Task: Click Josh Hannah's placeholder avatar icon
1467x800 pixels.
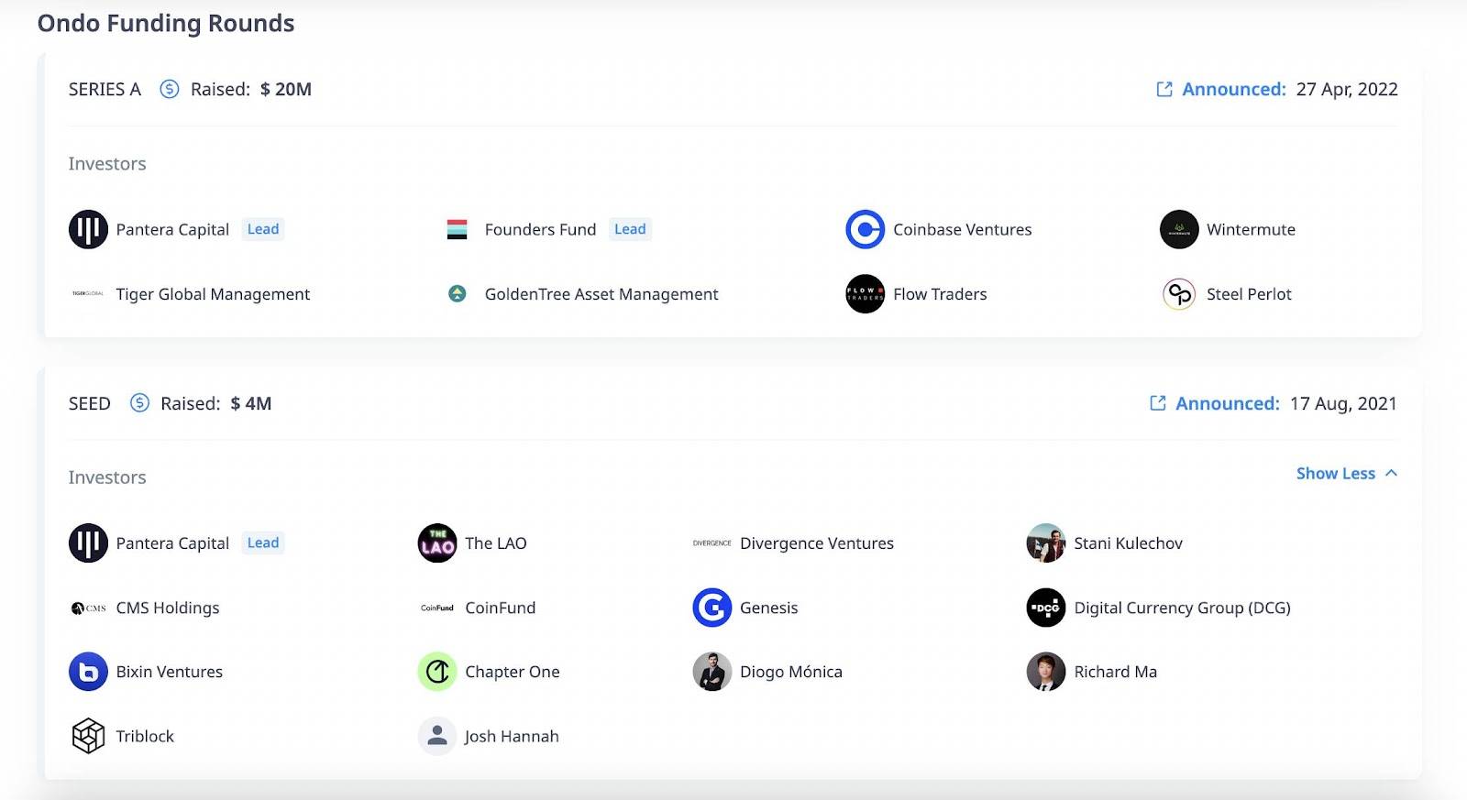Action: (x=437, y=736)
